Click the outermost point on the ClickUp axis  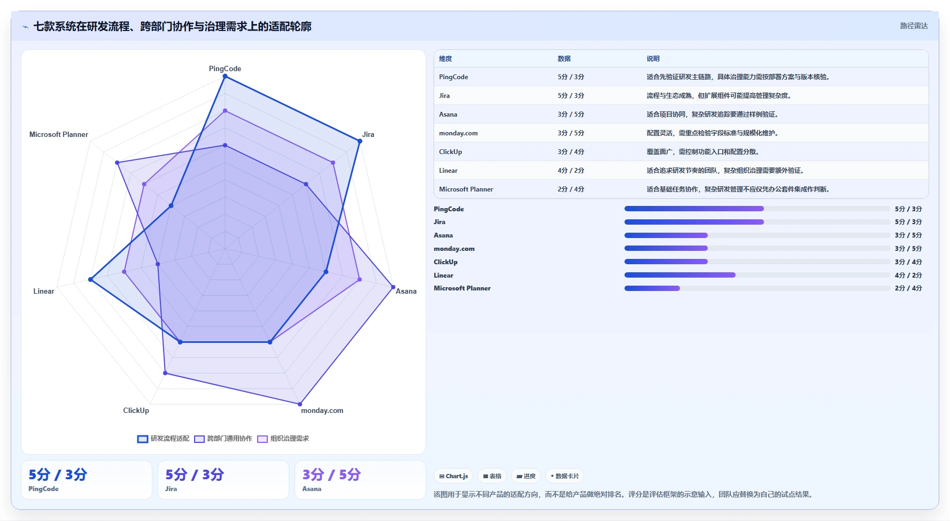pyautogui.click(x=165, y=373)
